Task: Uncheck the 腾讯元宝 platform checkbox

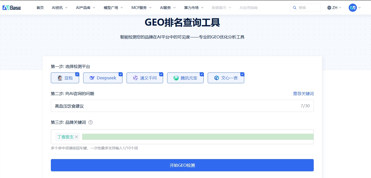Action: [x=202, y=74]
